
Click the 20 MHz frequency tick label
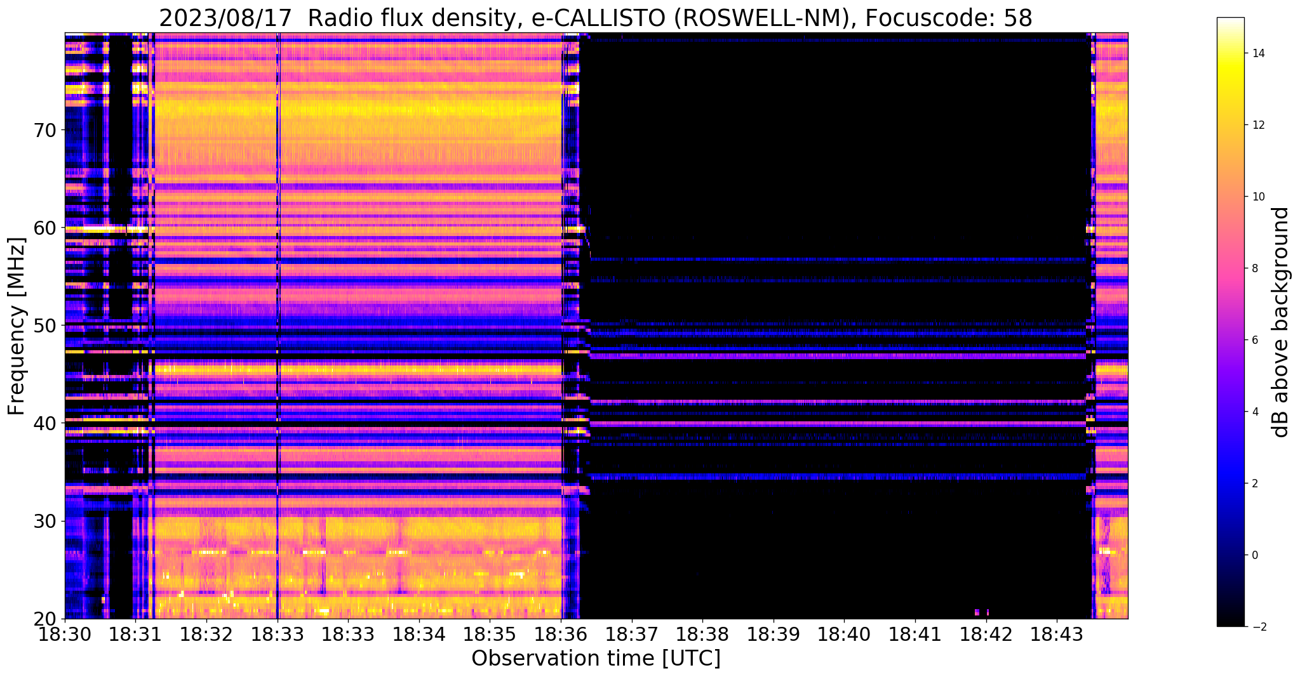pyautogui.click(x=44, y=619)
